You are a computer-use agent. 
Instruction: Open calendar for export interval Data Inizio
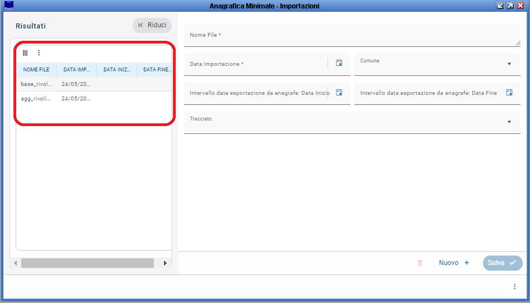pyautogui.click(x=339, y=92)
